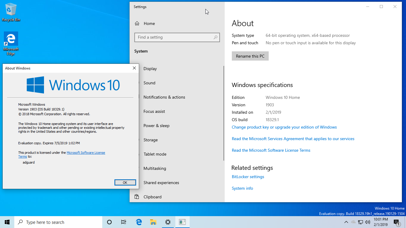
Task: Click the Related settings heading
Action: point(252,168)
